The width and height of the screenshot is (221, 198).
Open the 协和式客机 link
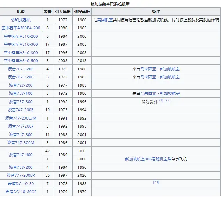[x=21, y=20]
